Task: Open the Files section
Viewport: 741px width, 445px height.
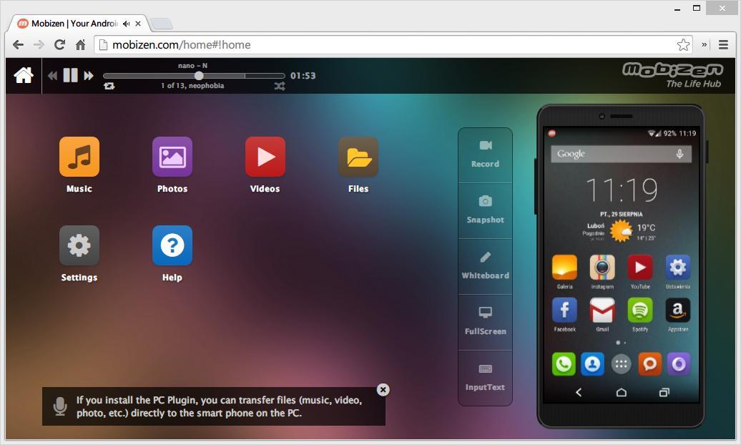Action: [358, 157]
